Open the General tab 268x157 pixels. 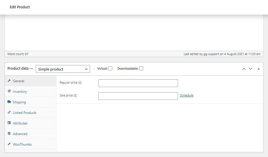(31, 81)
